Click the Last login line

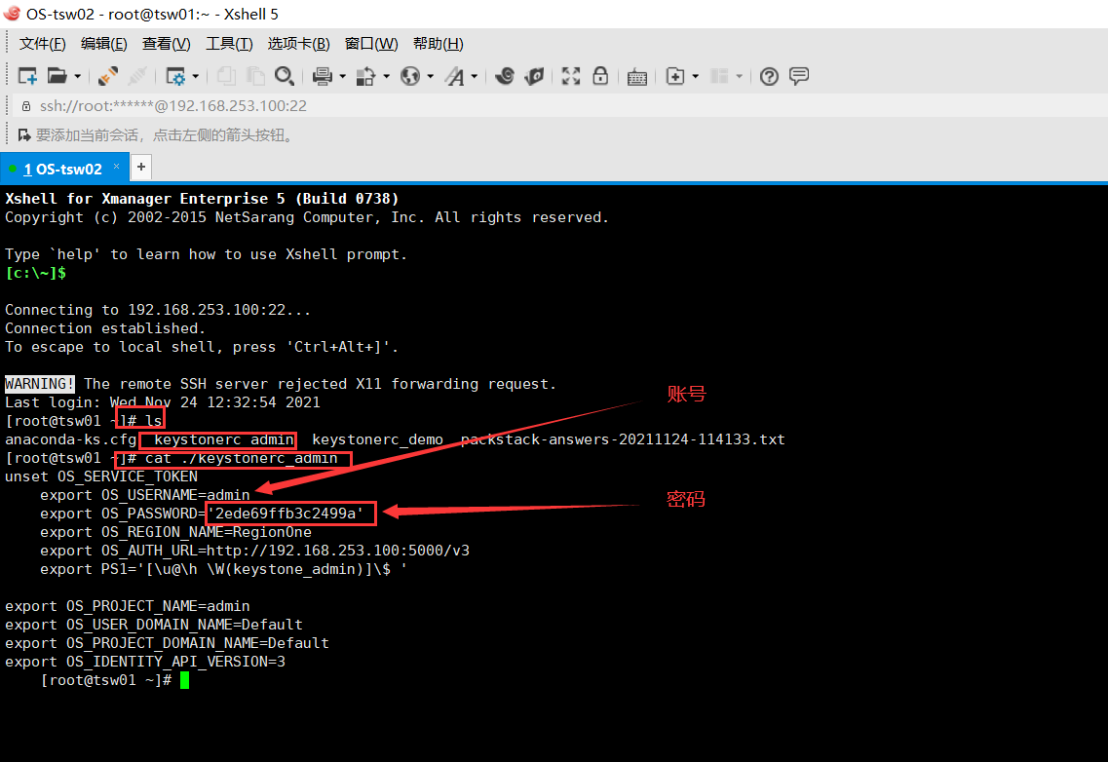[163, 402]
